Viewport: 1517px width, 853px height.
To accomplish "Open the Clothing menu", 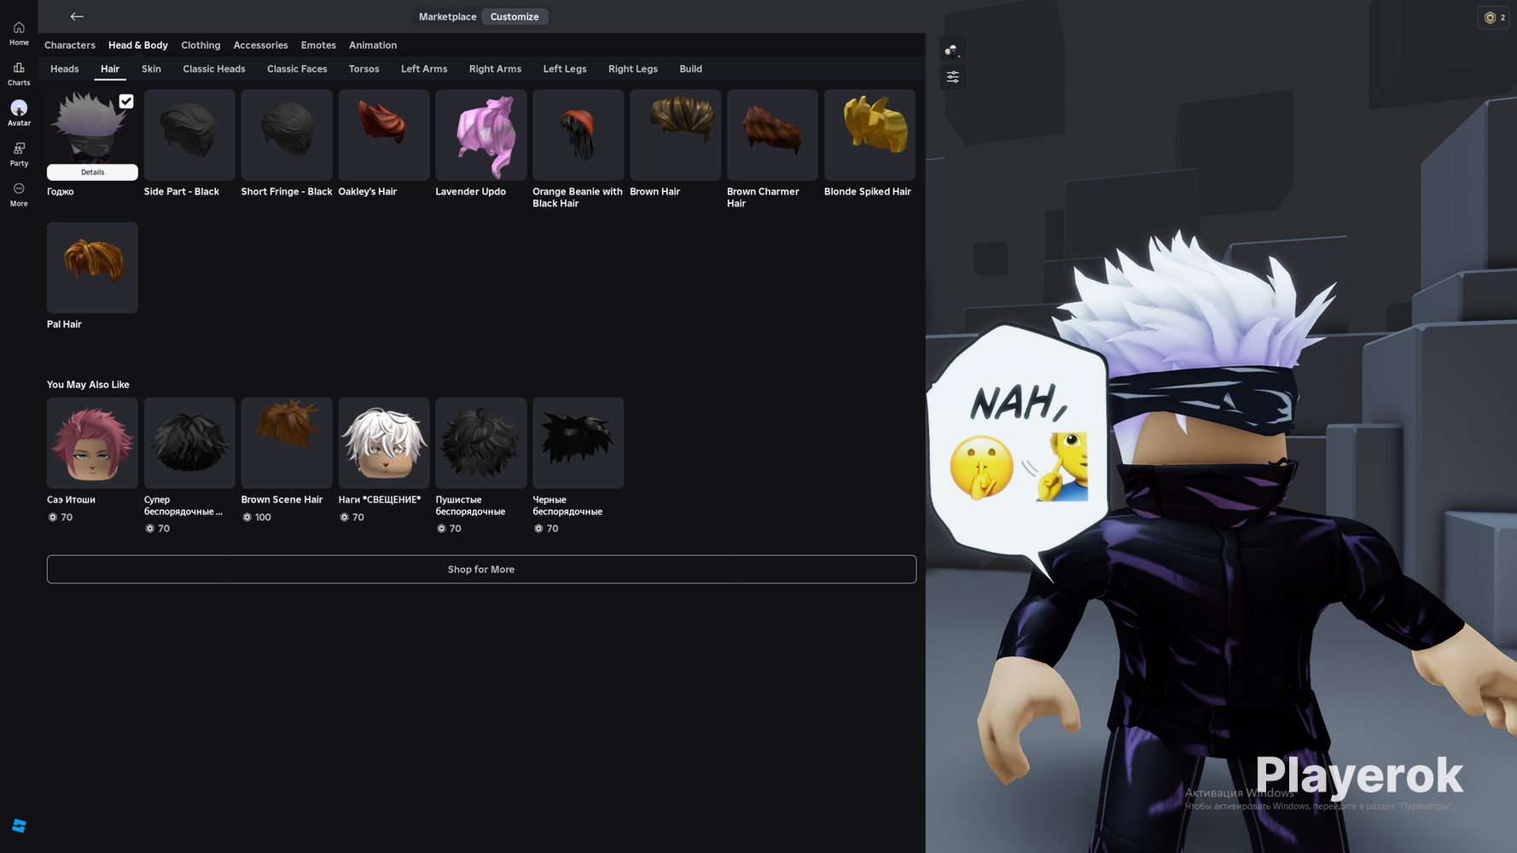I will click(201, 45).
